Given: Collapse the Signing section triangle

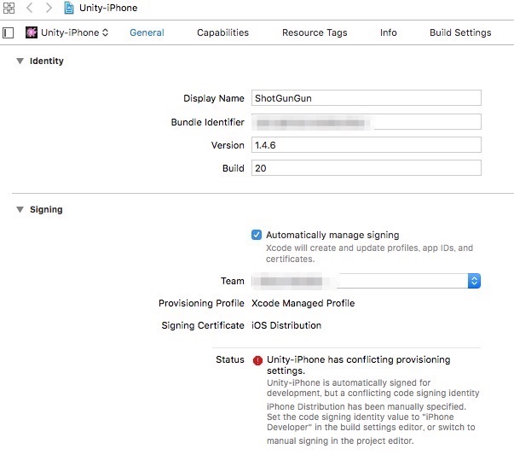Looking at the screenshot, I should coord(20,210).
